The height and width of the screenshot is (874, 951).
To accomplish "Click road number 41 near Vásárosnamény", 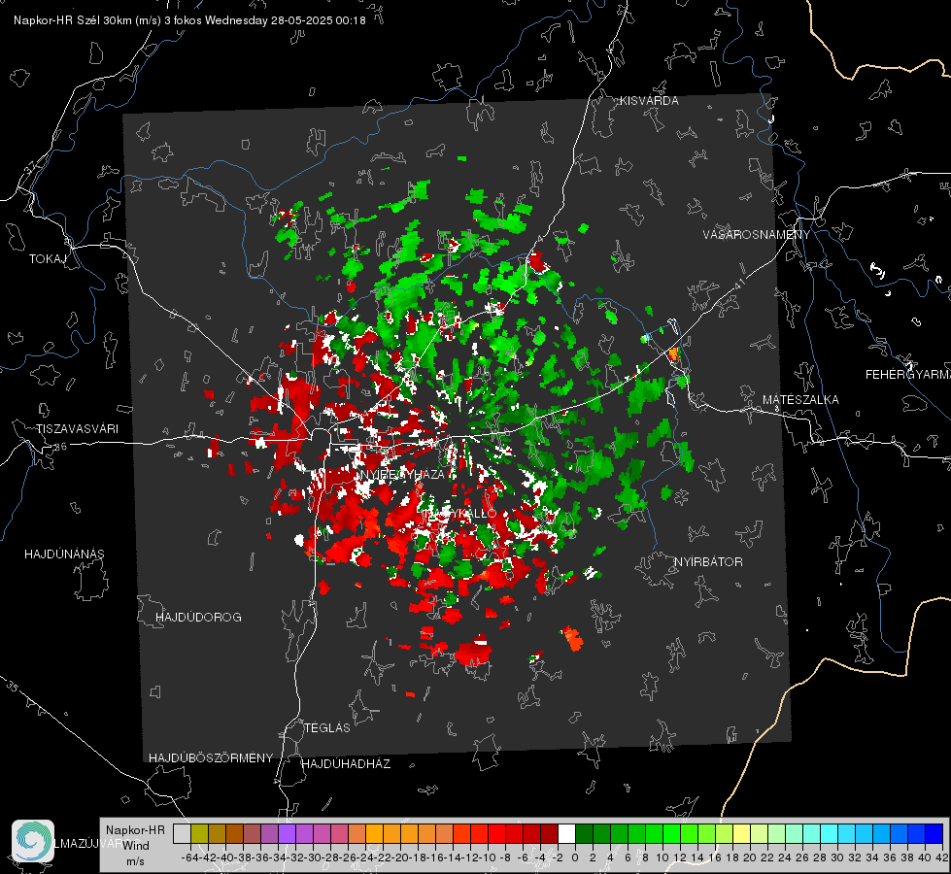I will (739, 284).
